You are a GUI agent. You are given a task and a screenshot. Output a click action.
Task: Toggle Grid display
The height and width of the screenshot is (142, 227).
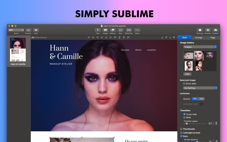36,30
